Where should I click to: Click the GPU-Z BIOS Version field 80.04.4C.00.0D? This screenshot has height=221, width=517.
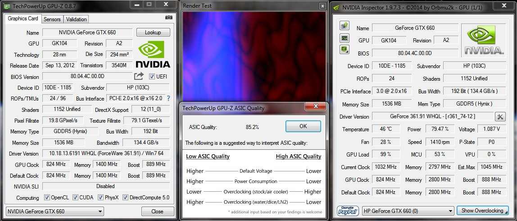[x=87, y=76]
